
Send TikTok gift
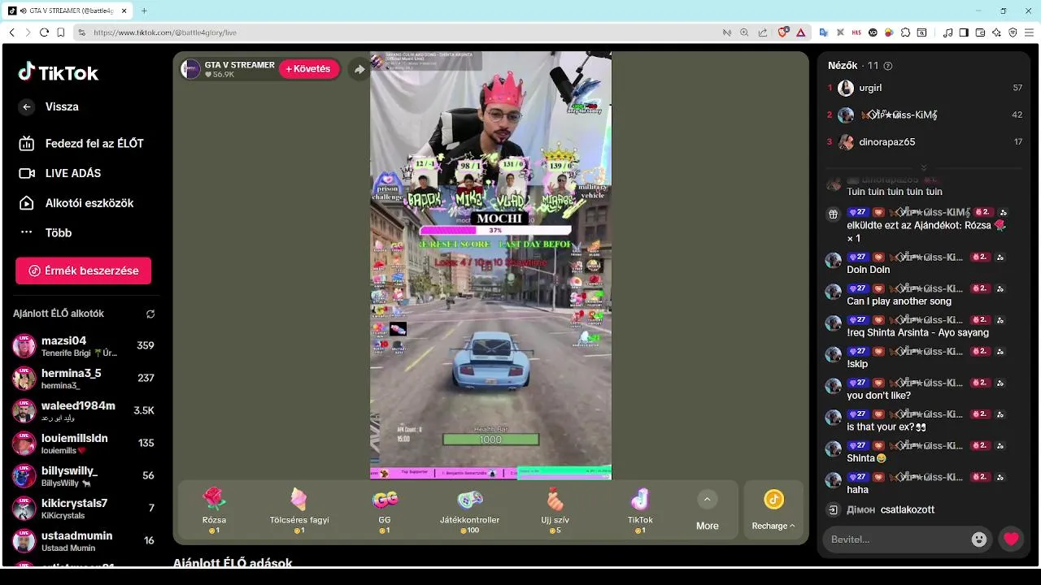pyautogui.click(x=640, y=510)
